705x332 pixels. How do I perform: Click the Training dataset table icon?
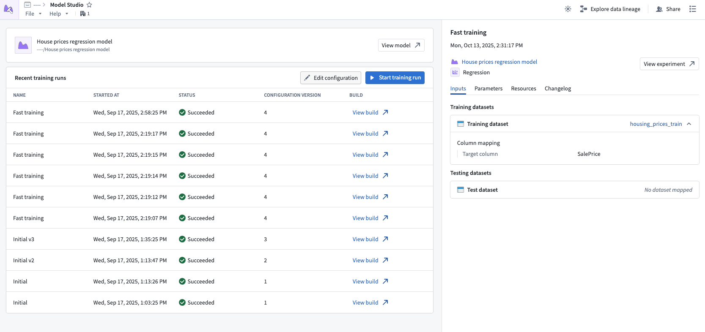(x=461, y=124)
